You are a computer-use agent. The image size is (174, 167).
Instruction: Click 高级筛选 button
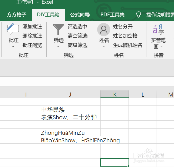click(x=77, y=45)
